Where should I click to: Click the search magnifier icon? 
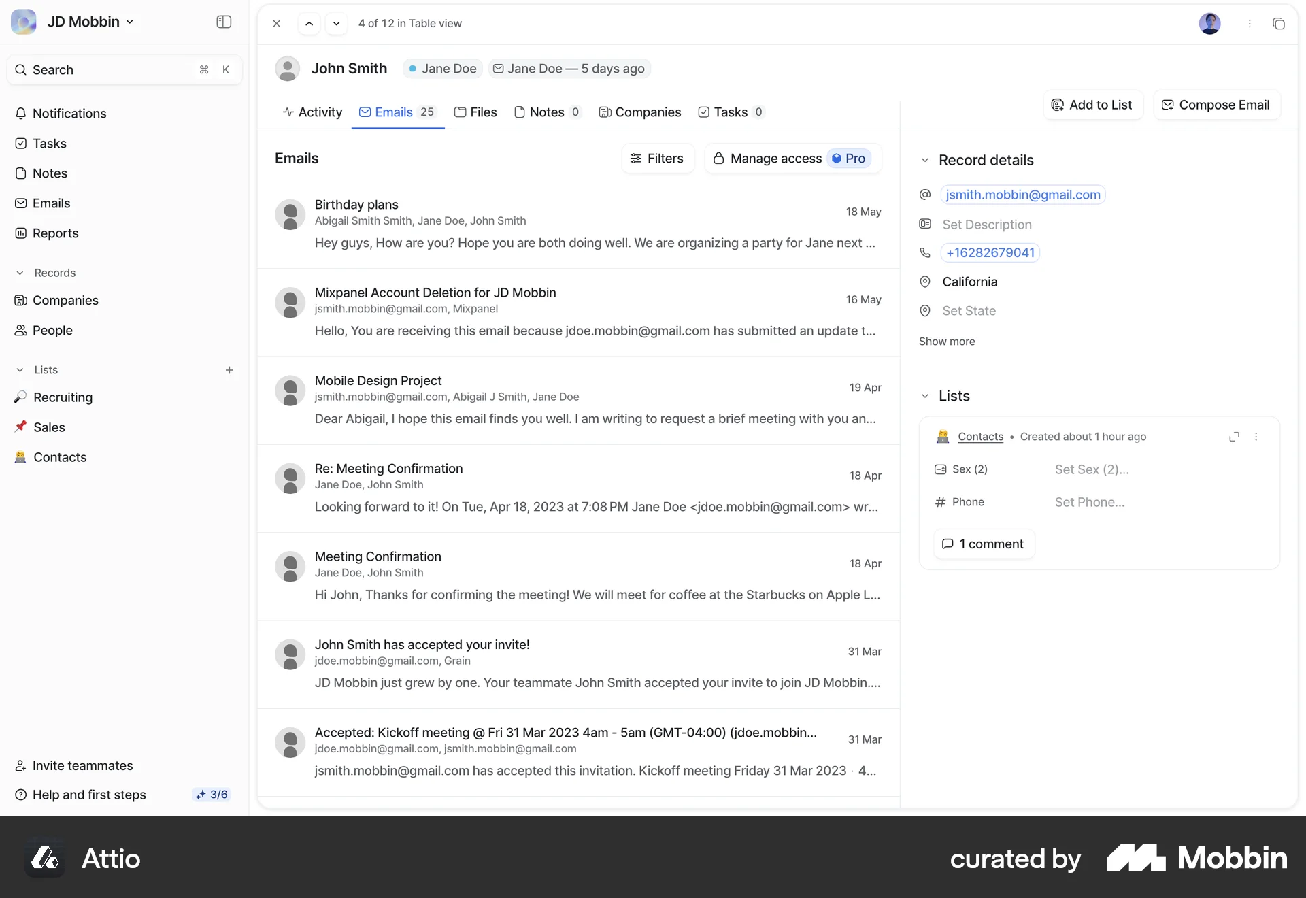point(21,69)
